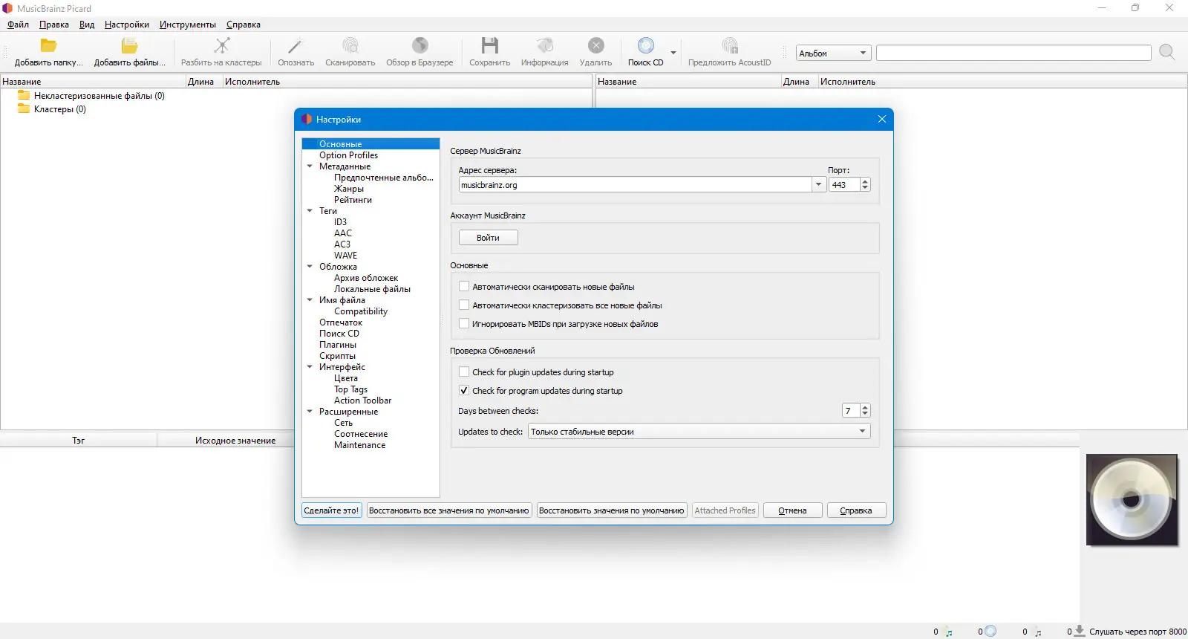Click the server address input field
1188x639 pixels.
tap(636, 185)
